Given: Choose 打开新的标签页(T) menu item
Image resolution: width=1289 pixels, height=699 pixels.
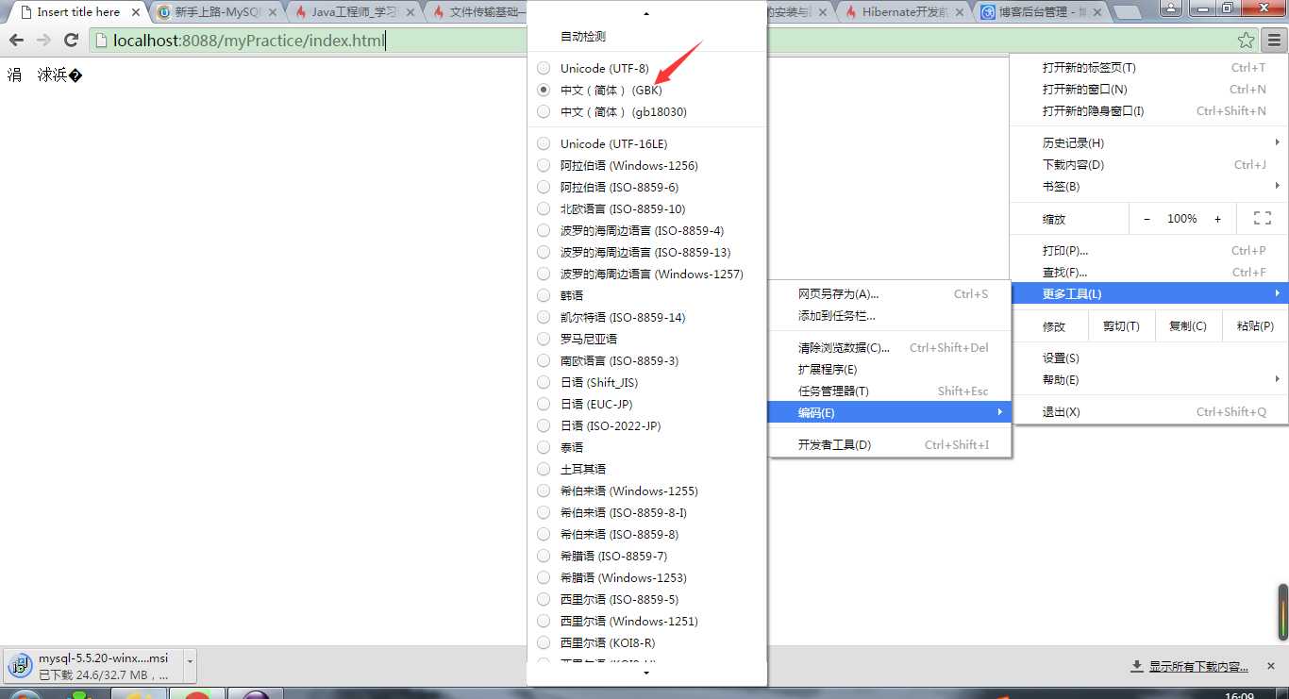Looking at the screenshot, I should (1148, 67).
